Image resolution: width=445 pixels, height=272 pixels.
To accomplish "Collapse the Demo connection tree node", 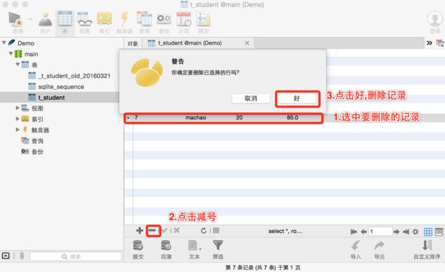I will (4, 43).
